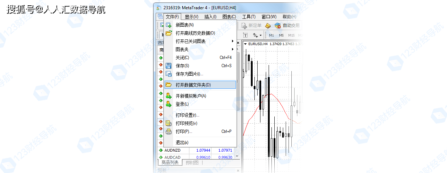This screenshot has height=173, width=447.
Task: Open the 工具(T) menu
Action: point(249,16)
